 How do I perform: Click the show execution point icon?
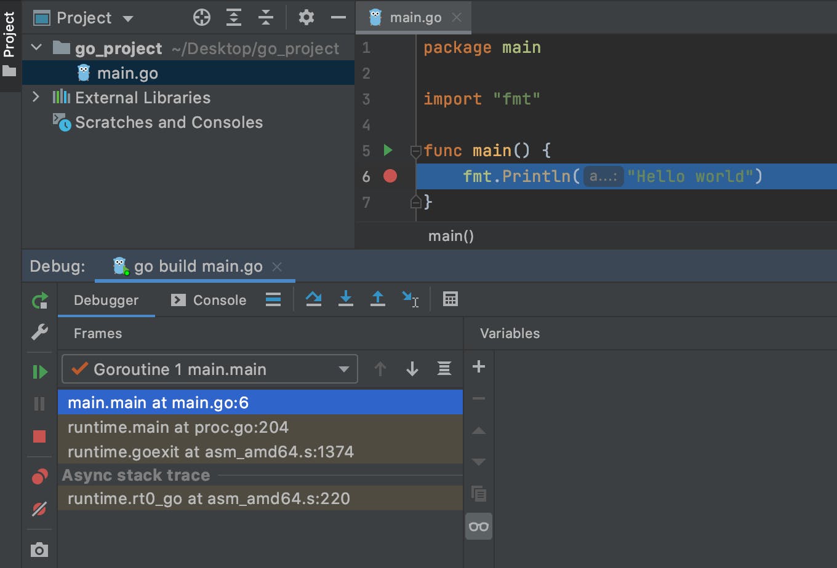273,299
